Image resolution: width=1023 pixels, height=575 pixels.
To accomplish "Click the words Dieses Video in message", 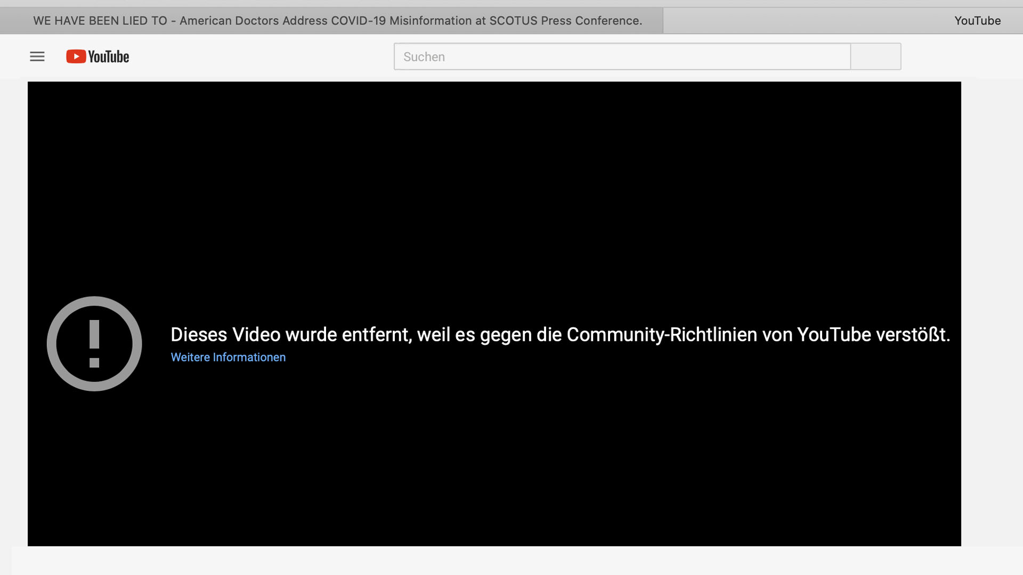I will (x=225, y=335).
